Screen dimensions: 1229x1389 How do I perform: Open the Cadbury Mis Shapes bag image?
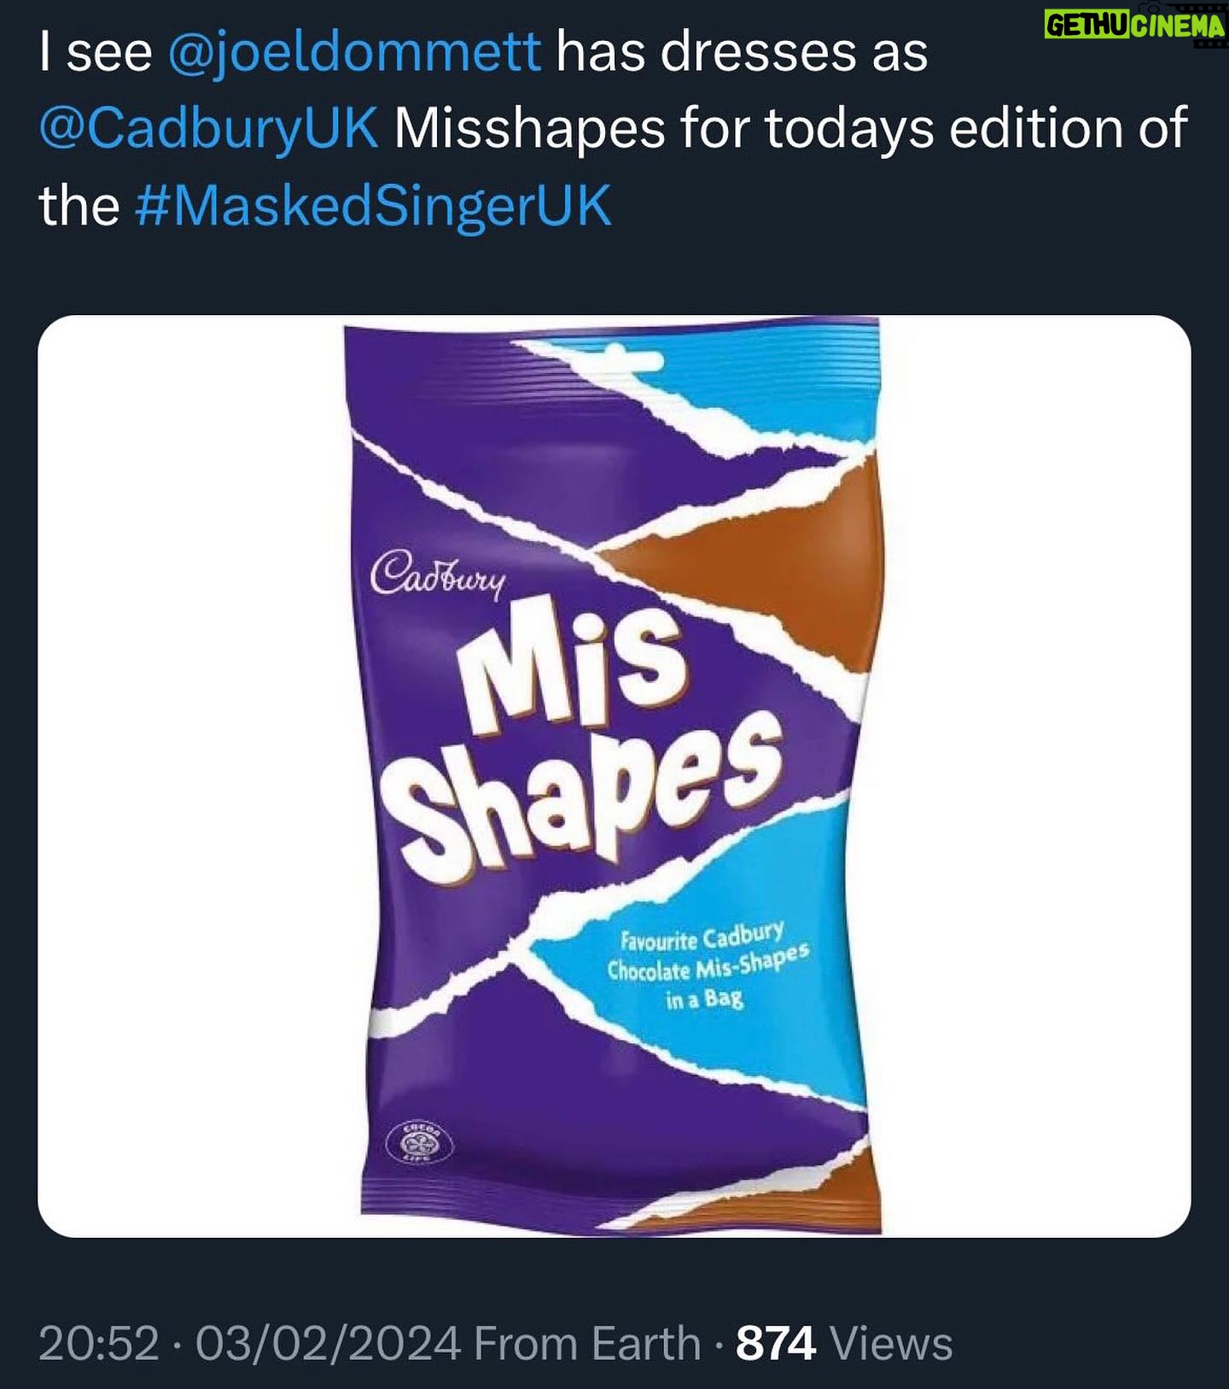pos(614,776)
